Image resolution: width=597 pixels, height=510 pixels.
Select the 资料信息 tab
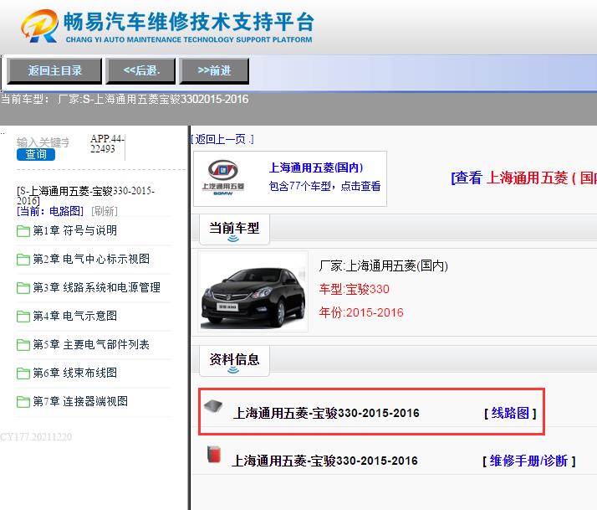[234, 361]
